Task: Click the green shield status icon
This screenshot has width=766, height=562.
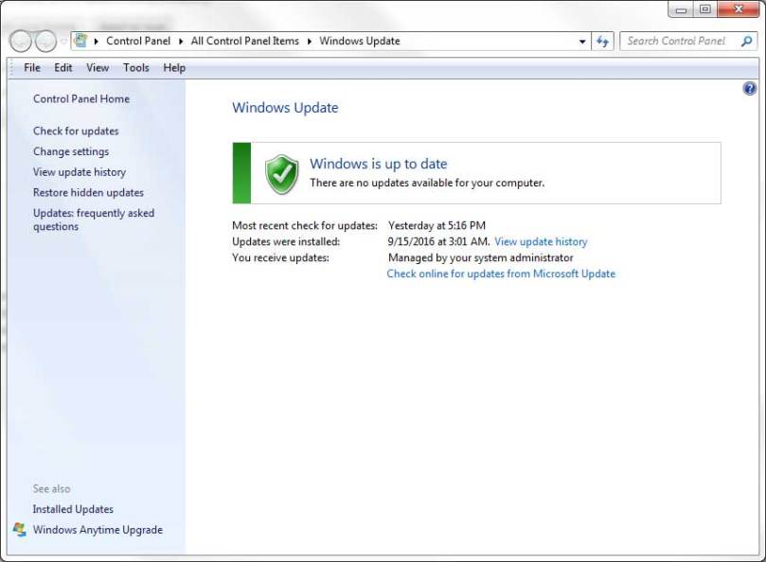Action: click(281, 174)
